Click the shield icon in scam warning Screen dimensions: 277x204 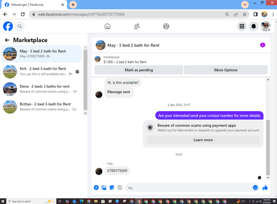[150, 127]
